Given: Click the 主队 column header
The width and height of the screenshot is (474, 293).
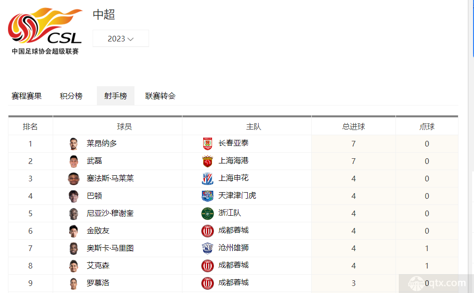Looking at the screenshot, I should coord(253,127).
